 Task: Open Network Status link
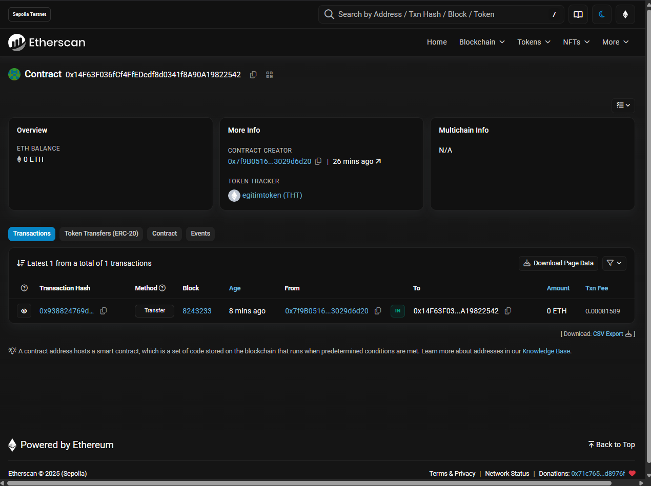(507, 474)
